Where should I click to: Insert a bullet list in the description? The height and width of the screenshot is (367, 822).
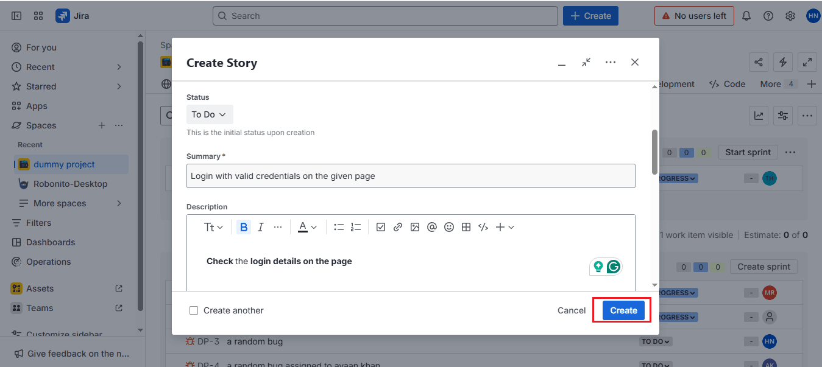[x=339, y=227]
